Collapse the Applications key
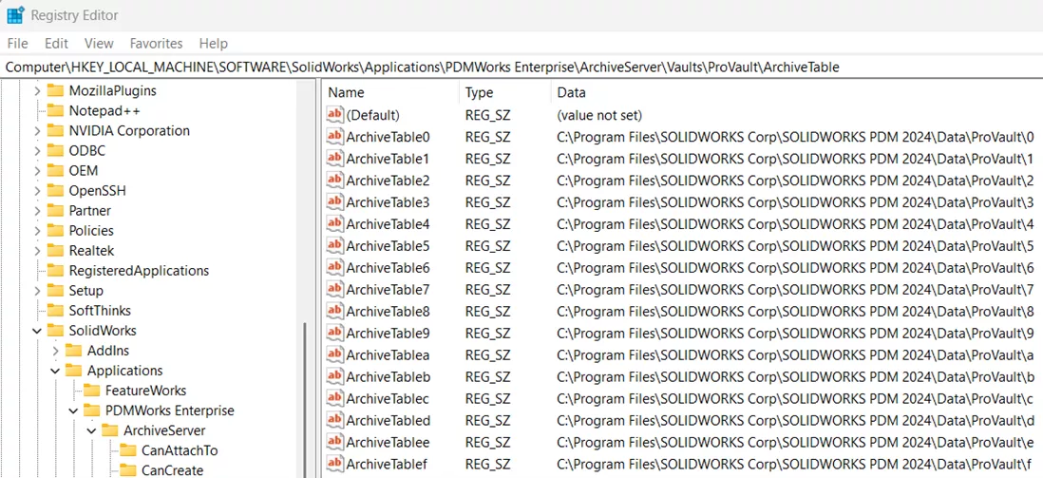The height and width of the screenshot is (478, 1043). click(x=55, y=371)
